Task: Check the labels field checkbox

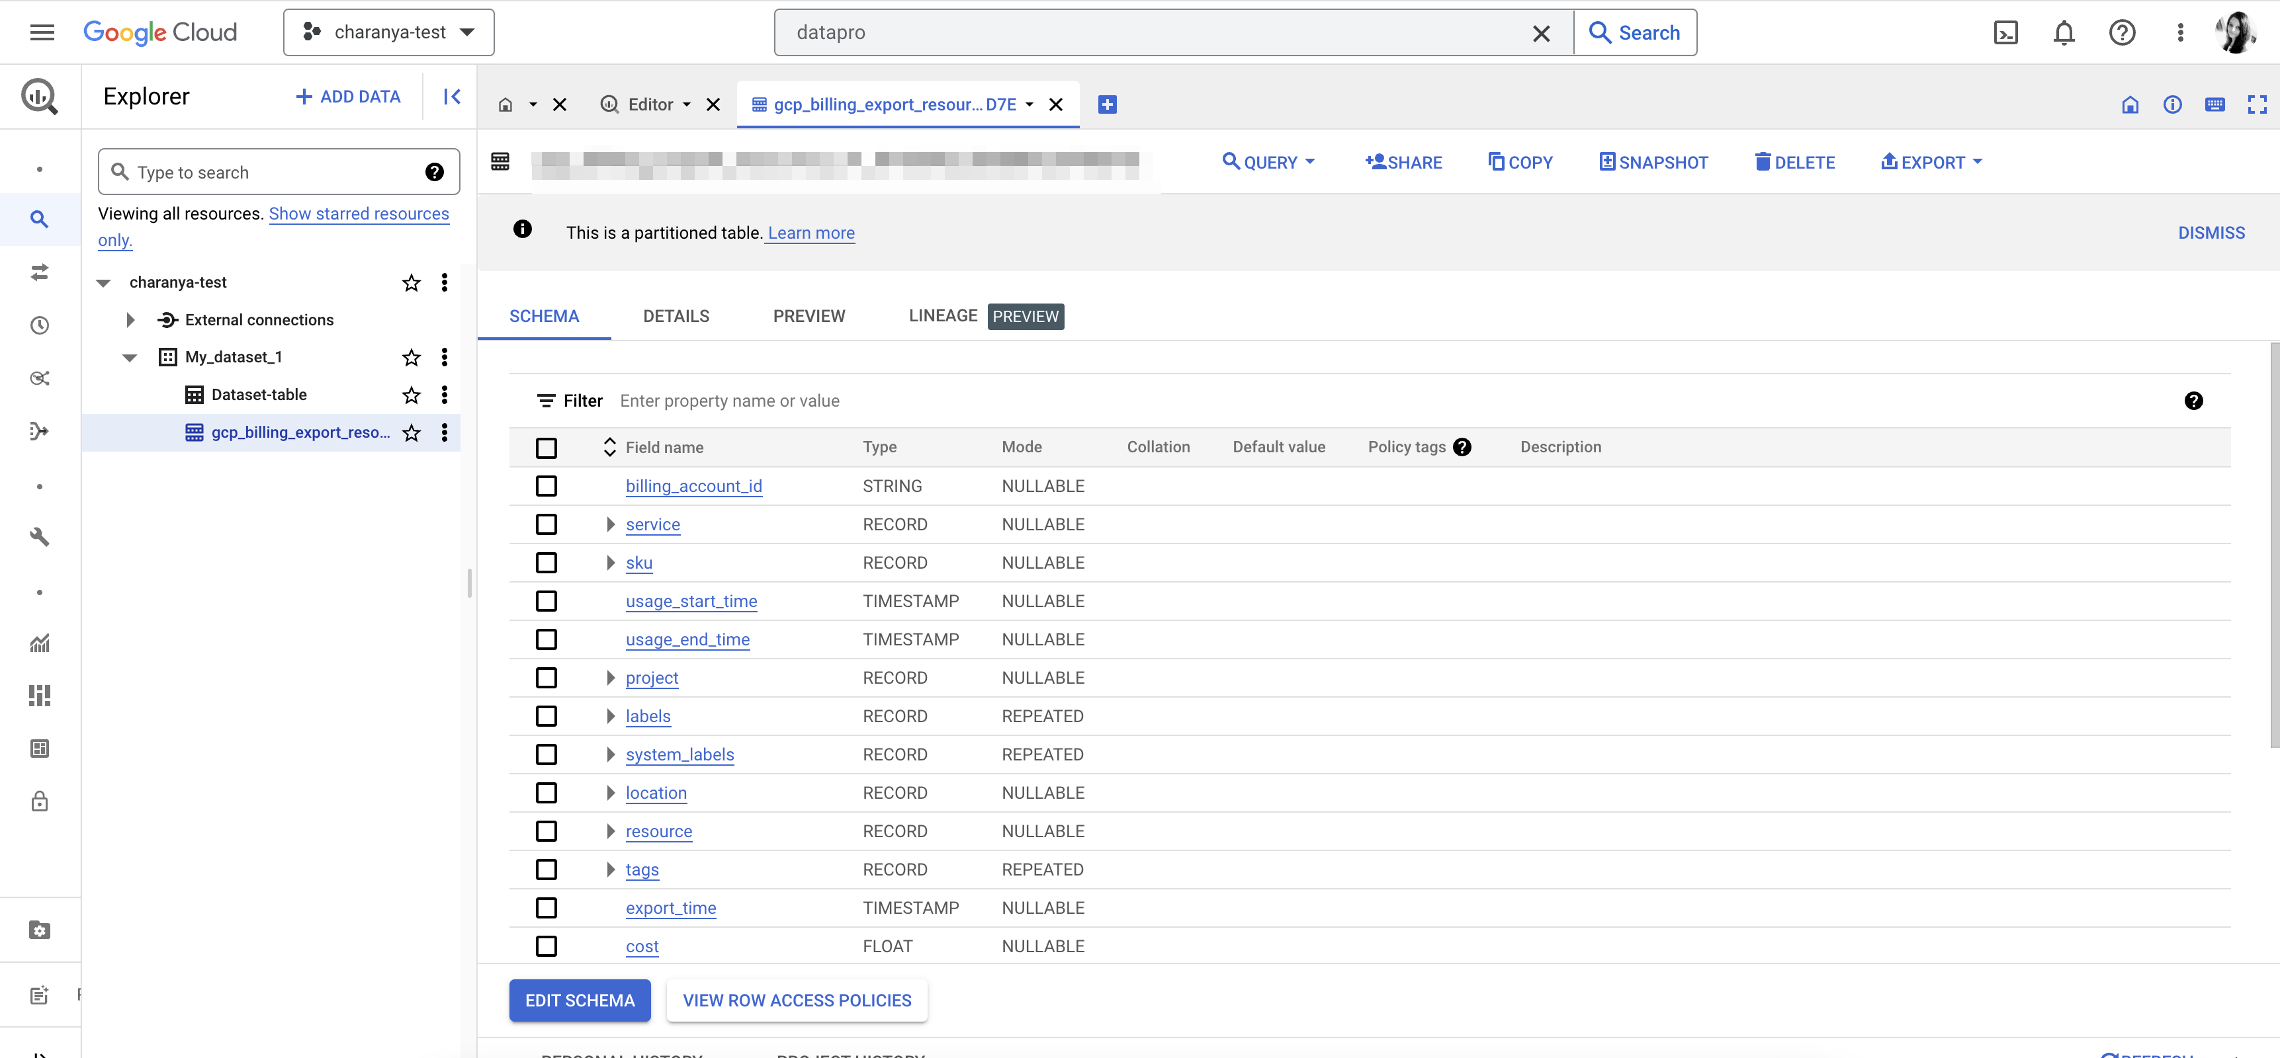Action: click(x=546, y=717)
